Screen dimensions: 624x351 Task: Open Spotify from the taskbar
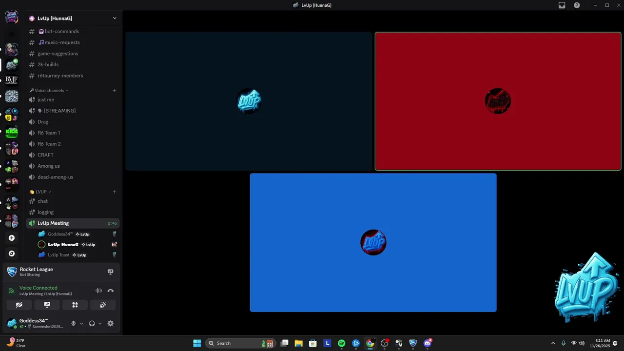(x=342, y=343)
